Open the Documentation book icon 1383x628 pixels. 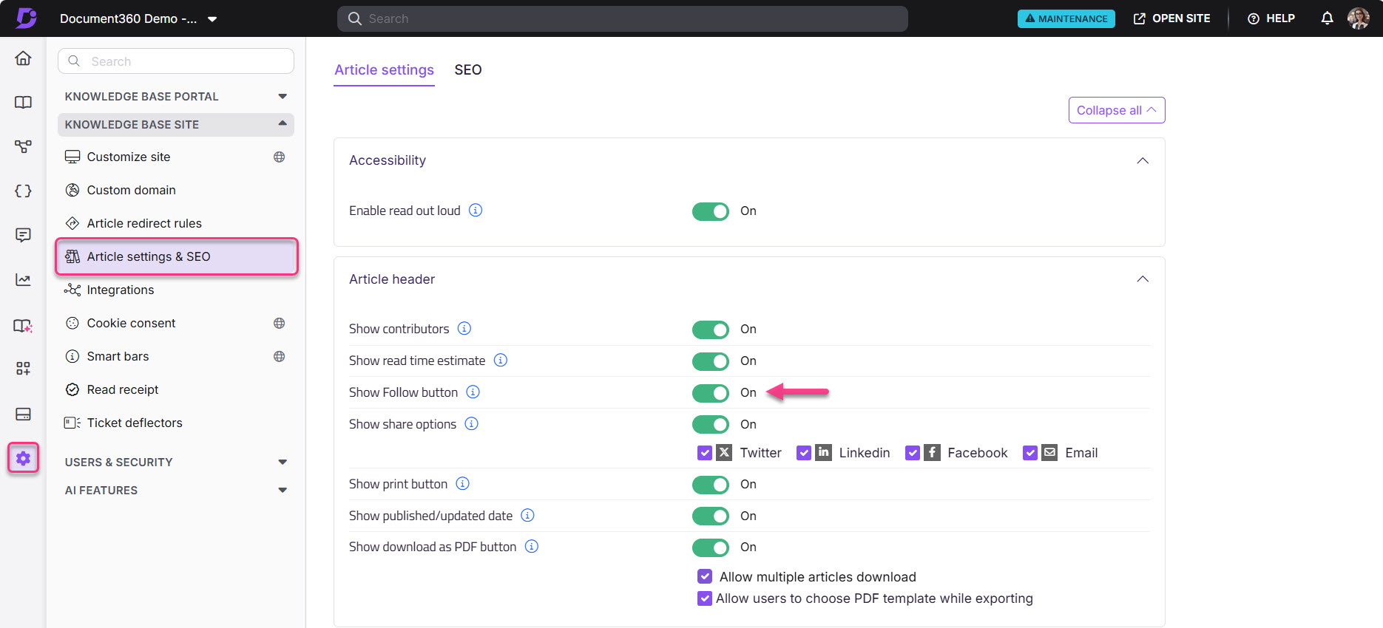(23, 102)
